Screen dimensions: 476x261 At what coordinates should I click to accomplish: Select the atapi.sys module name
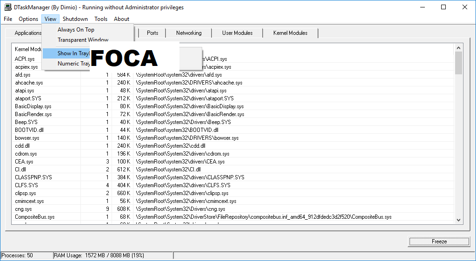[x=25, y=91]
